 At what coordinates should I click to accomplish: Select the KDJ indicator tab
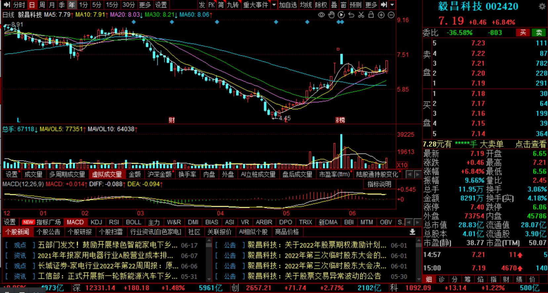click(96, 222)
